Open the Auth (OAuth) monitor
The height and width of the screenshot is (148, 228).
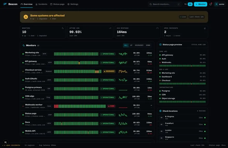pos(87,80)
